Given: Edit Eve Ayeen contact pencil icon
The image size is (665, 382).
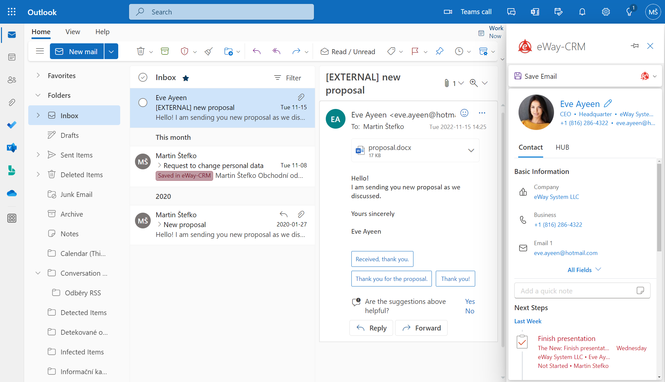Looking at the screenshot, I should pos(608,103).
